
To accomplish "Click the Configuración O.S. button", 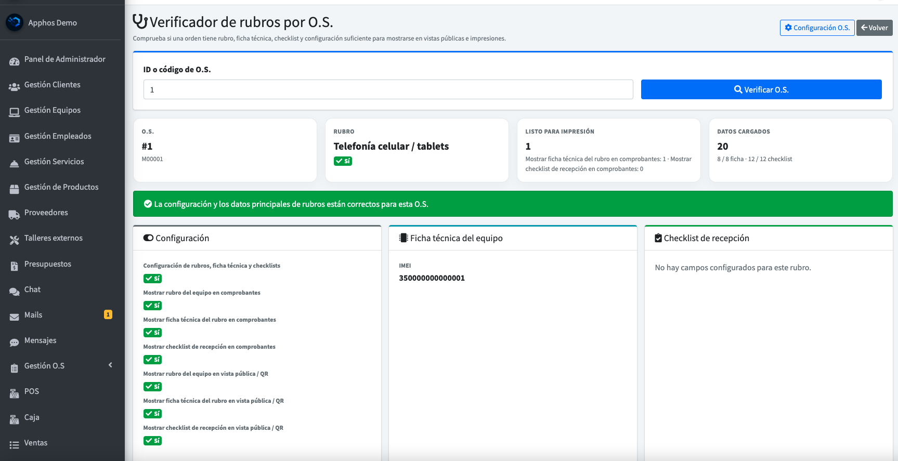I will coord(817,28).
